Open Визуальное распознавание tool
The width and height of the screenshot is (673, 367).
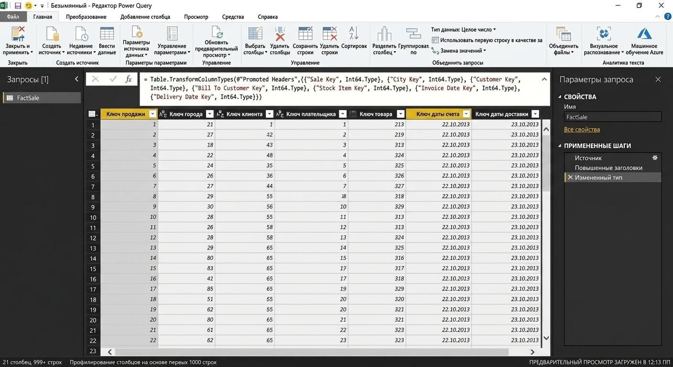pos(604,41)
